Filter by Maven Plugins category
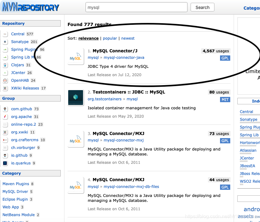 (x=16, y=184)
